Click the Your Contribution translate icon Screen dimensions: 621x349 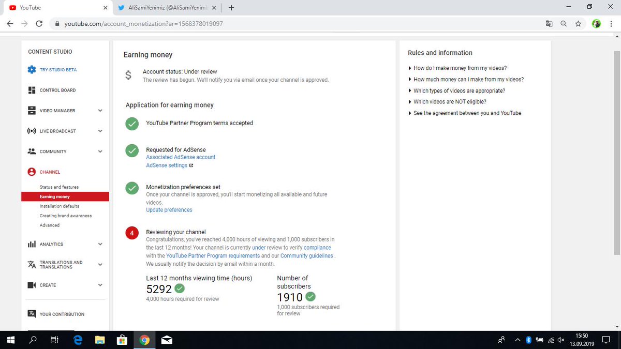coord(32,314)
